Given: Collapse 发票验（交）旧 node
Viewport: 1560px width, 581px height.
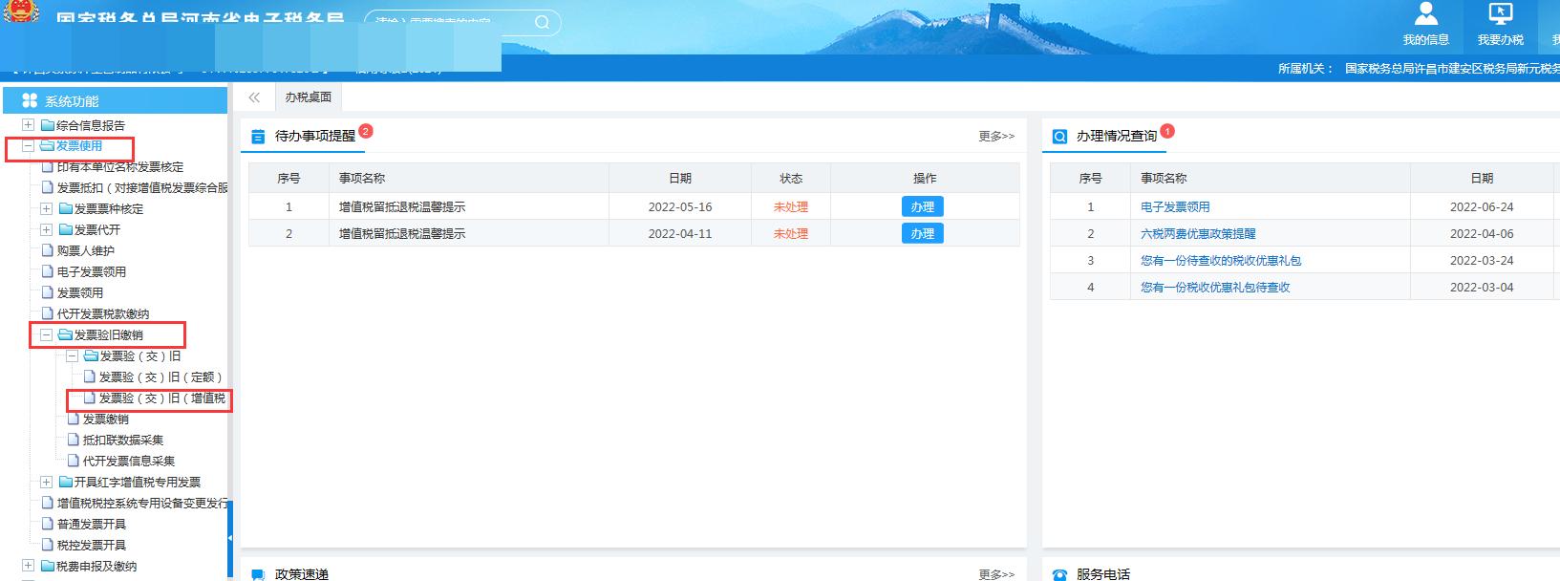Looking at the screenshot, I should coord(72,356).
